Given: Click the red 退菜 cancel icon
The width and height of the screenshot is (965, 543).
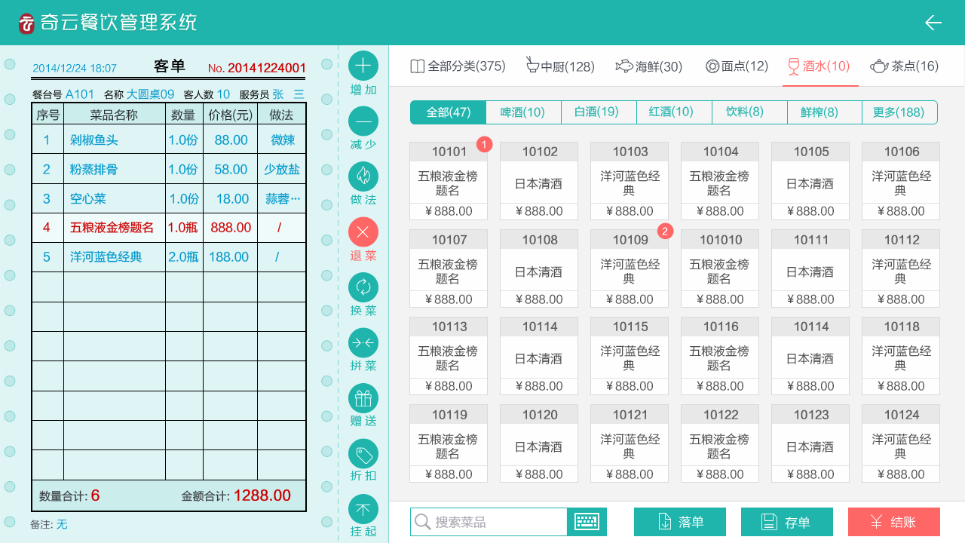Looking at the screenshot, I should point(363,232).
